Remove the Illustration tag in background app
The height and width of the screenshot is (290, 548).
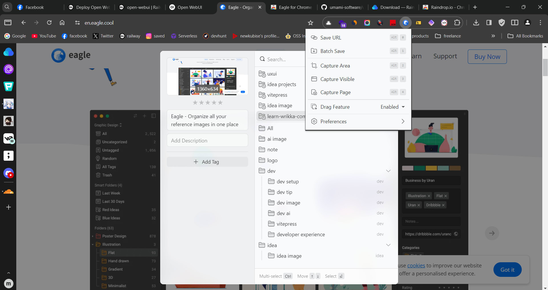pyautogui.click(x=429, y=196)
